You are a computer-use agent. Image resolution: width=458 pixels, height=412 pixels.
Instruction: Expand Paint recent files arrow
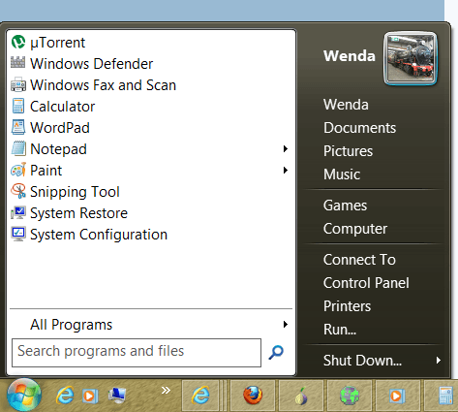[286, 170]
